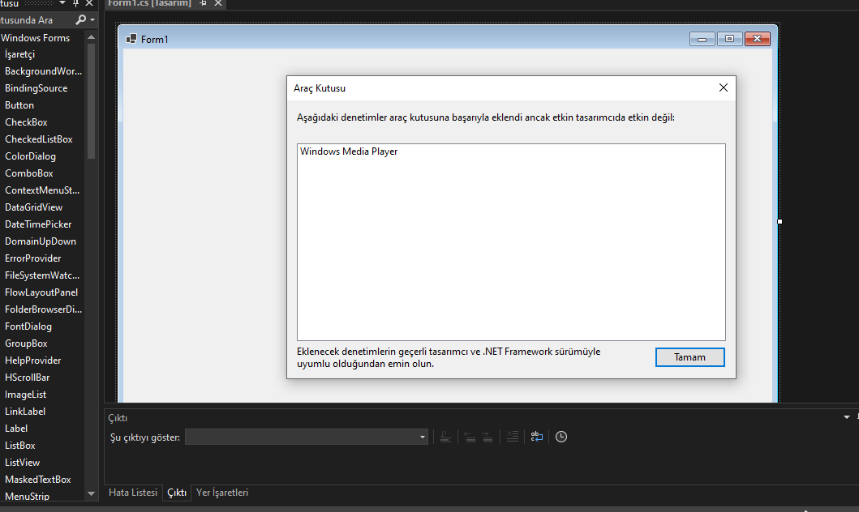The width and height of the screenshot is (859, 512).
Task: Click the toolbox search magnifier icon
Action: 80,19
